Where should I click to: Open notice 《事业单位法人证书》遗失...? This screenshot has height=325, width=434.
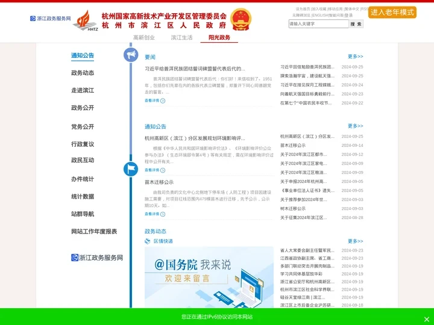pos(307,190)
